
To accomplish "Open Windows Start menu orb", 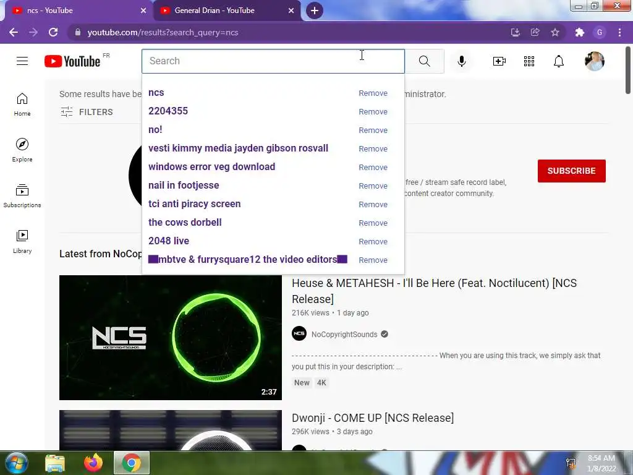I will coord(17,463).
